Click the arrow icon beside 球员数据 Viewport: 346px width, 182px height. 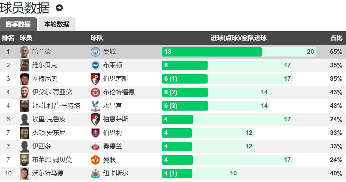59,8
